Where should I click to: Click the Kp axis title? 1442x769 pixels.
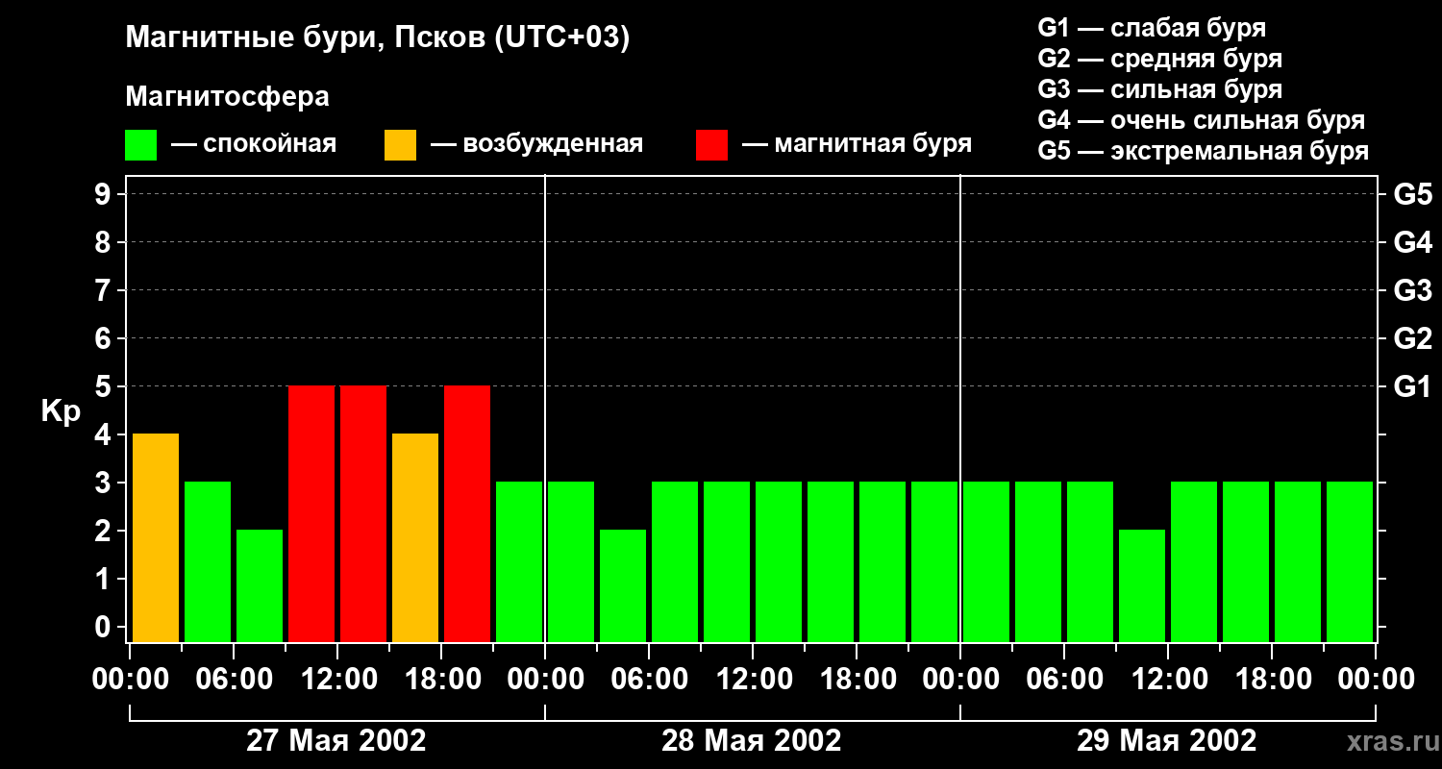pos(61,411)
